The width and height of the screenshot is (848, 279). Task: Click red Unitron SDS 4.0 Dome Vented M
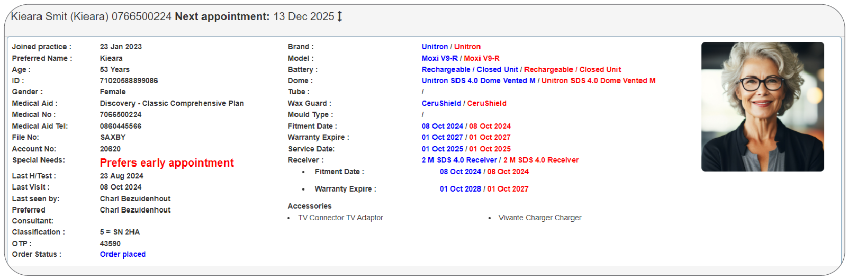(x=598, y=80)
